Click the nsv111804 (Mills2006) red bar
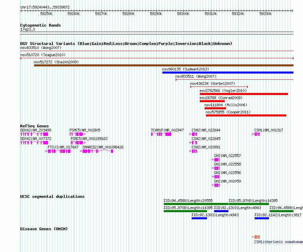 [215, 108]
